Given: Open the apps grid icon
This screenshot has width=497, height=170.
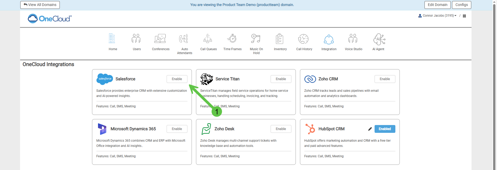Looking at the screenshot, I should pos(464,16).
